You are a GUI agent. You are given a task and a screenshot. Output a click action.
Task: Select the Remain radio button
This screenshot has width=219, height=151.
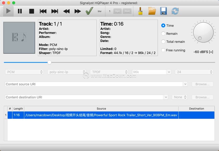click(x=163, y=34)
